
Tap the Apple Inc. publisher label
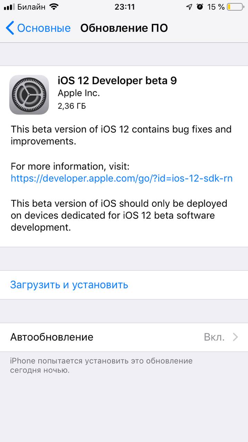[x=79, y=93]
